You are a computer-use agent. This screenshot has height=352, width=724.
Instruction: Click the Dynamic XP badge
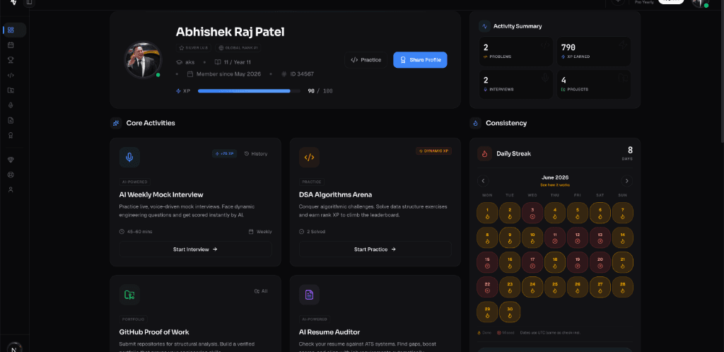point(433,151)
